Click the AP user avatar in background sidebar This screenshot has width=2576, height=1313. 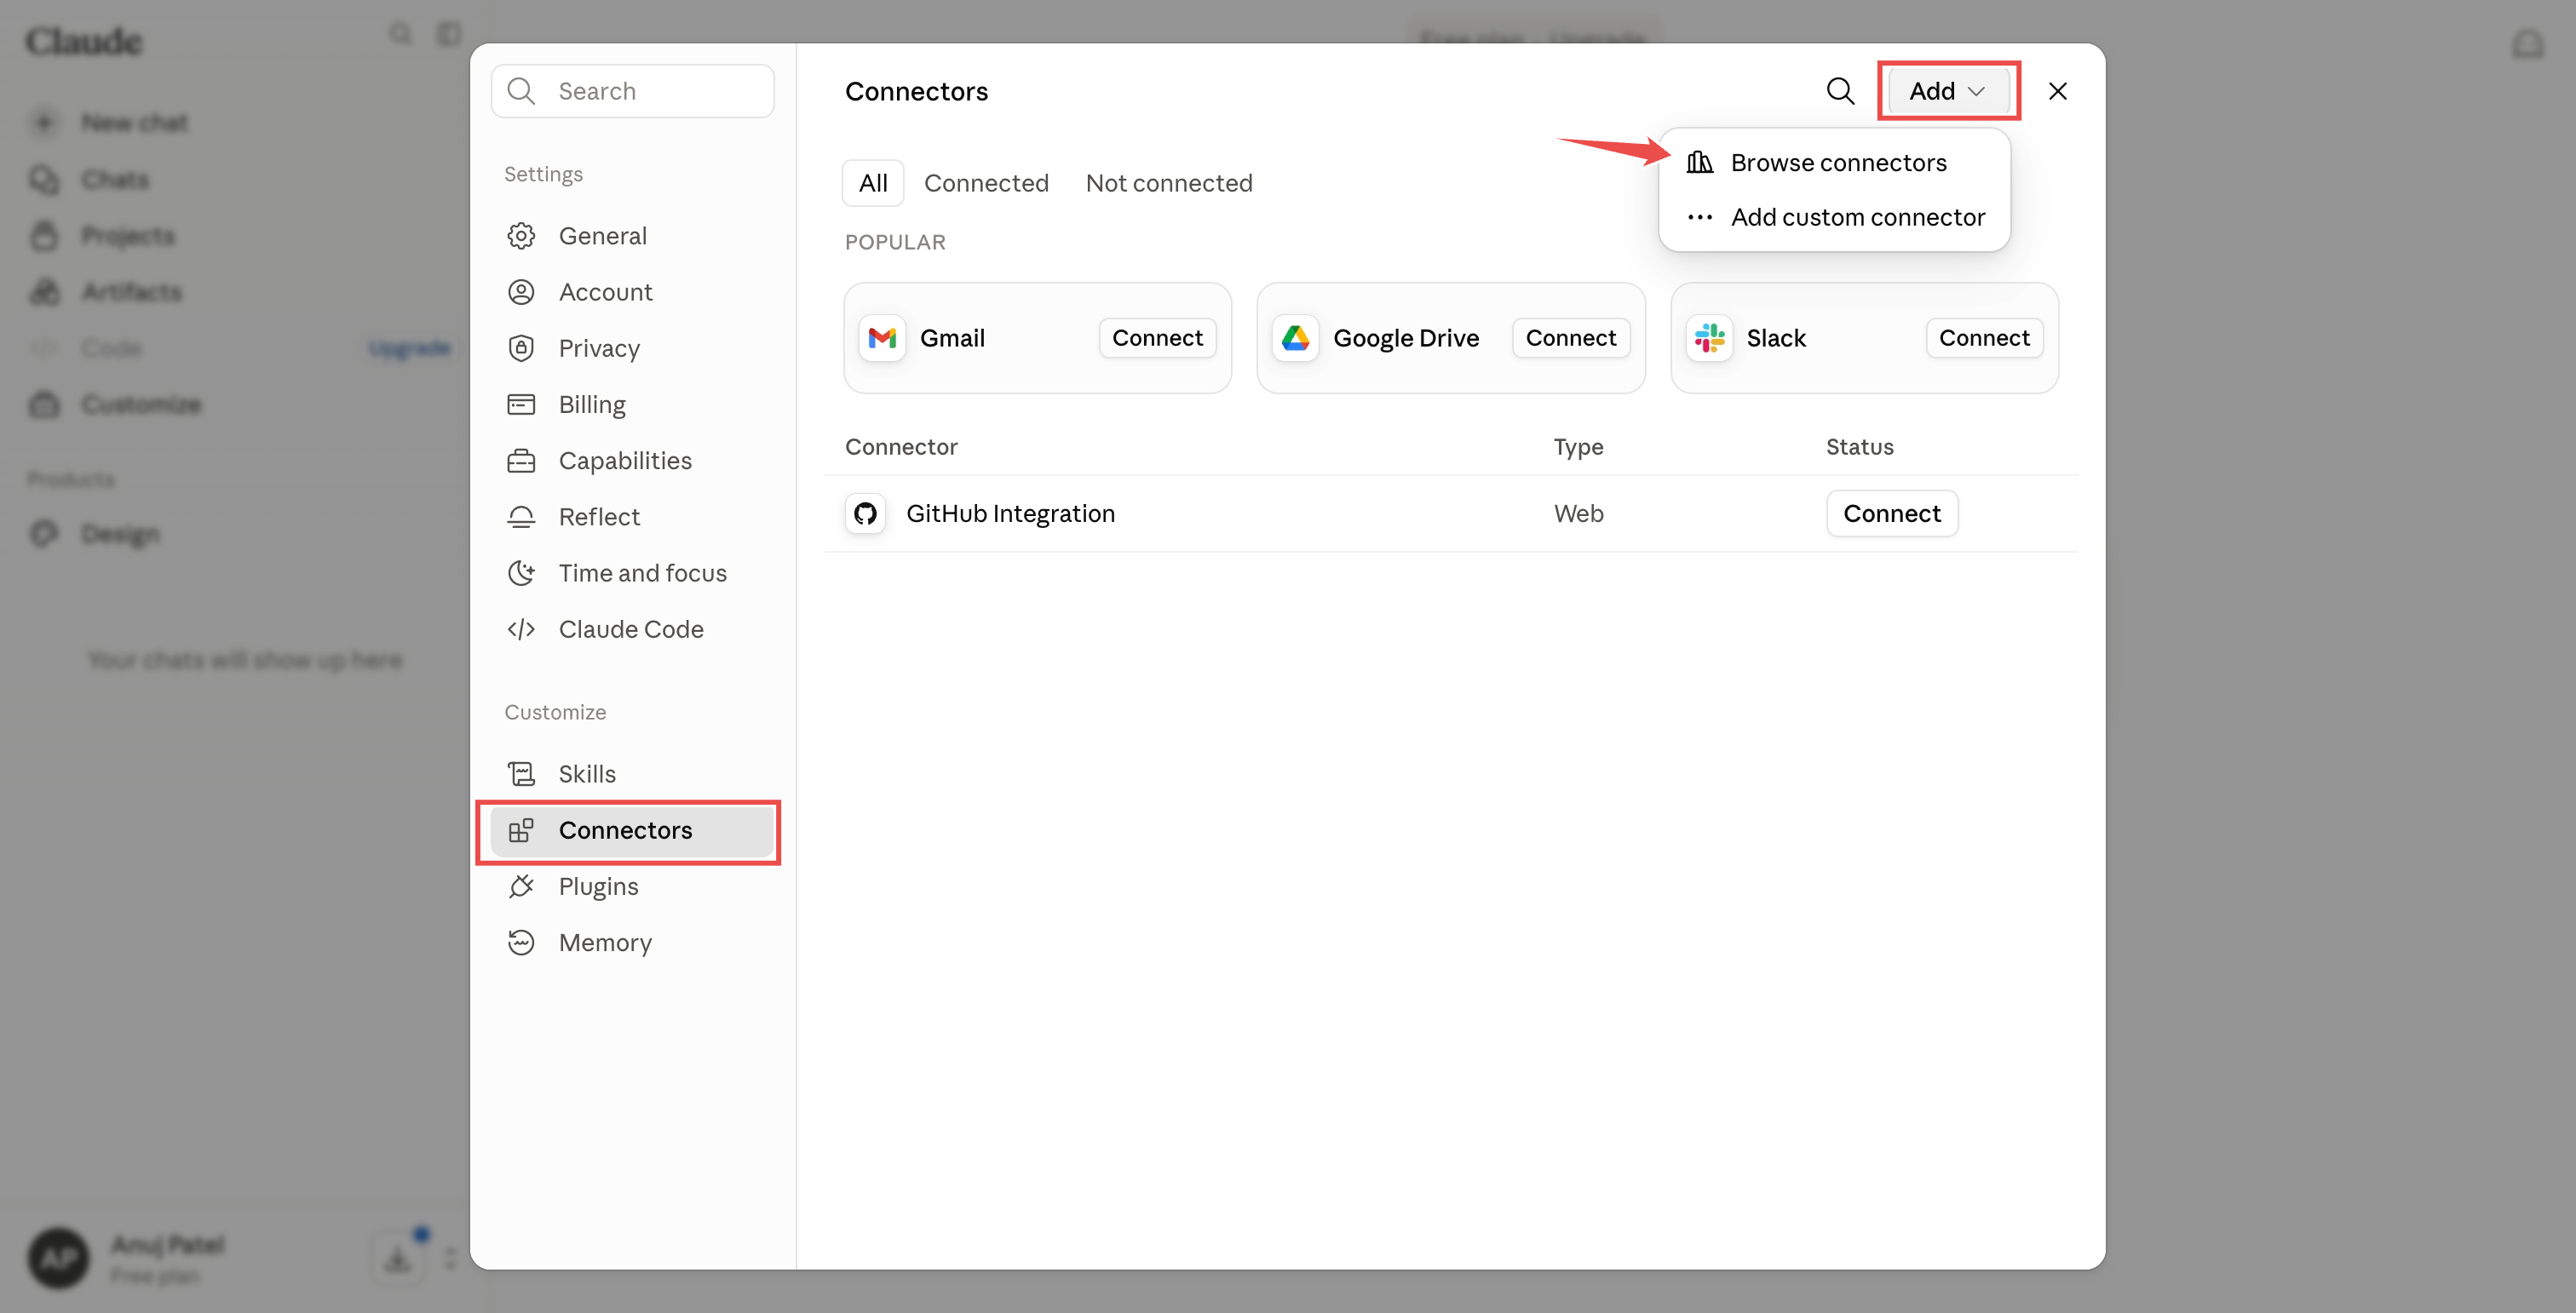pos(58,1257)
